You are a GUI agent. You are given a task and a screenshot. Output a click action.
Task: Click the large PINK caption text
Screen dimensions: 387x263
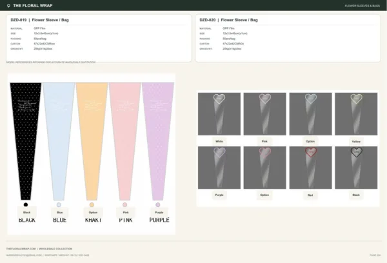coord(126,220)
